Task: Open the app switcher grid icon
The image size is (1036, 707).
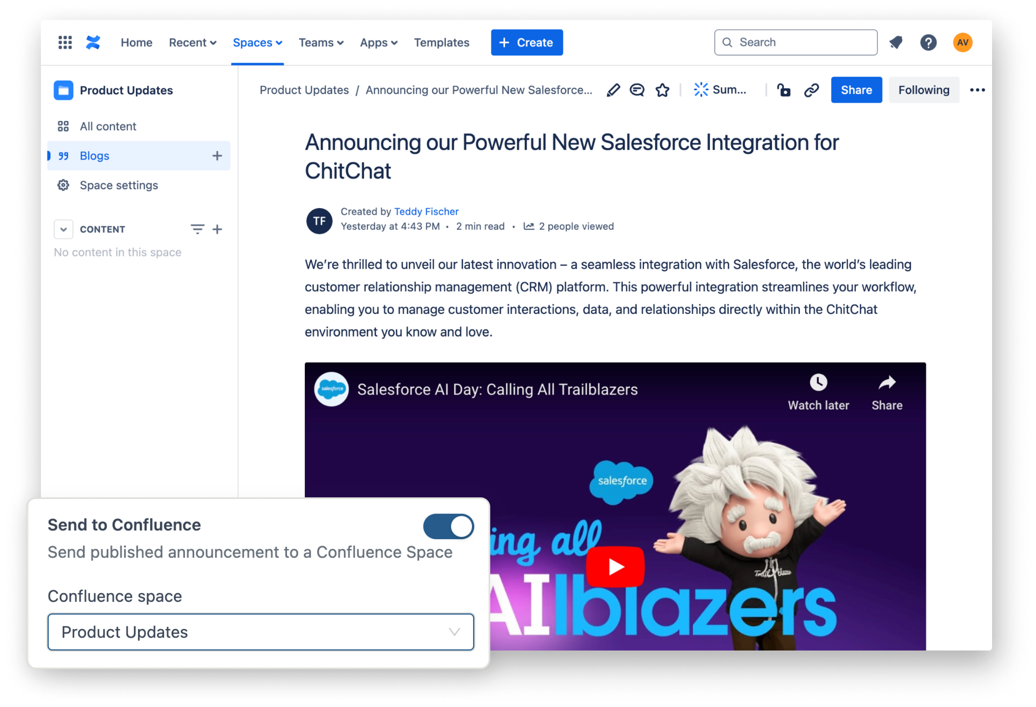Action: click(x=65, y=42)
